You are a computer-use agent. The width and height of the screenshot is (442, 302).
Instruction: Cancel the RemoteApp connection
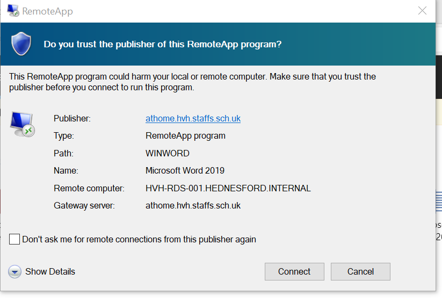[x=360, y=271]
